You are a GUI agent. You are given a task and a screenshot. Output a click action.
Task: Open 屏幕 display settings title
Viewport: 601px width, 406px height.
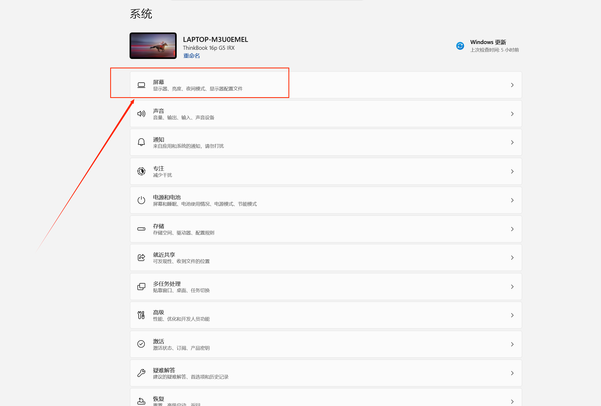click(159, 82)
